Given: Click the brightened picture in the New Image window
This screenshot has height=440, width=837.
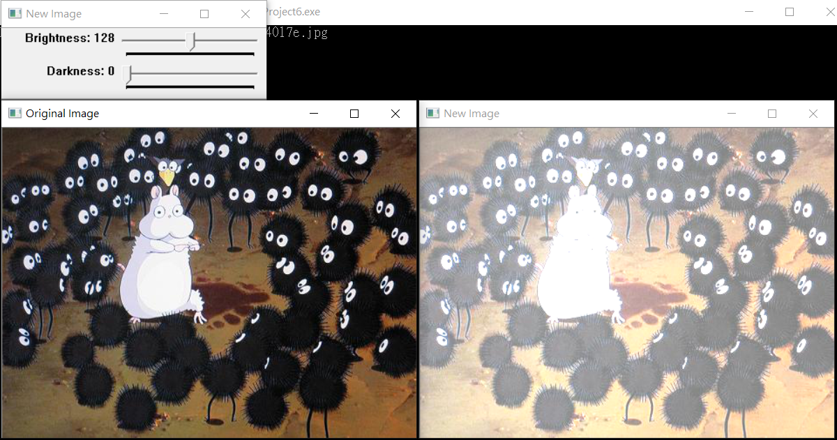Looking at the screenshot, I should click(x=626, y=282).
